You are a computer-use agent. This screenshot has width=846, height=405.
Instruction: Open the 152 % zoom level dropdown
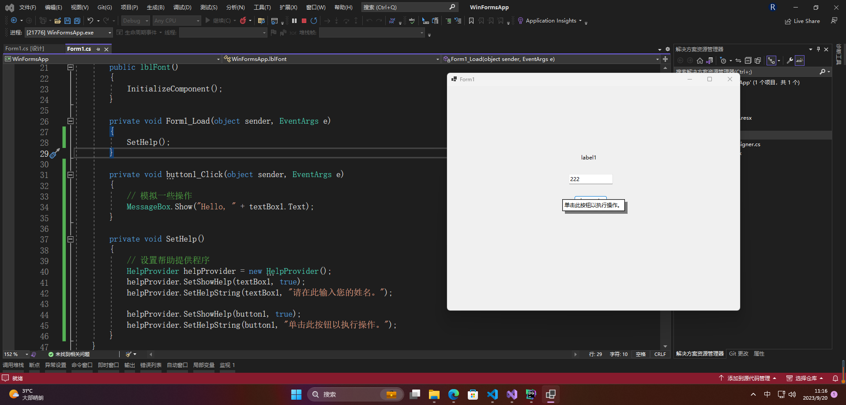click(x=16, y=354)
